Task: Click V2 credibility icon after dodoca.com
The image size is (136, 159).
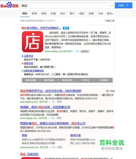Action: (53, 102)
